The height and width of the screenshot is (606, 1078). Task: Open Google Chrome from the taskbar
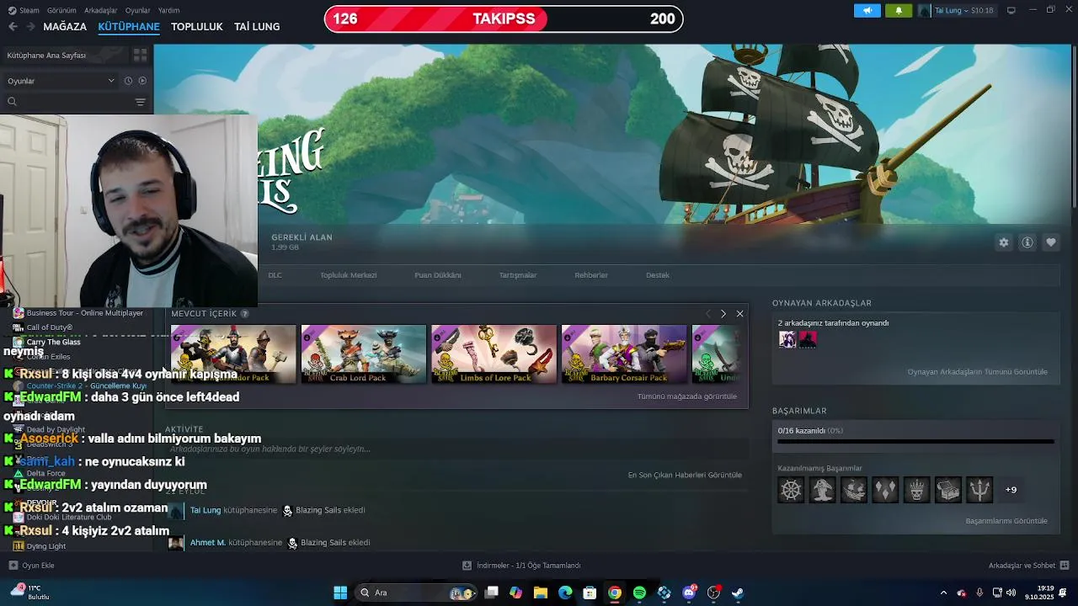(615, 593)
